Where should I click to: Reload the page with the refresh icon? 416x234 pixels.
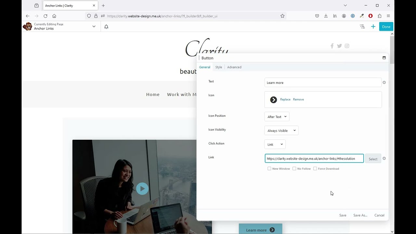45,16
